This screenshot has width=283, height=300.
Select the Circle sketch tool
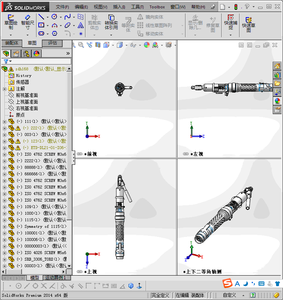[54, 17]
